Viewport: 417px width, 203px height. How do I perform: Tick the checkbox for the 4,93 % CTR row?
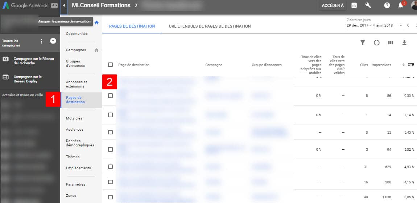click(110, 167)
